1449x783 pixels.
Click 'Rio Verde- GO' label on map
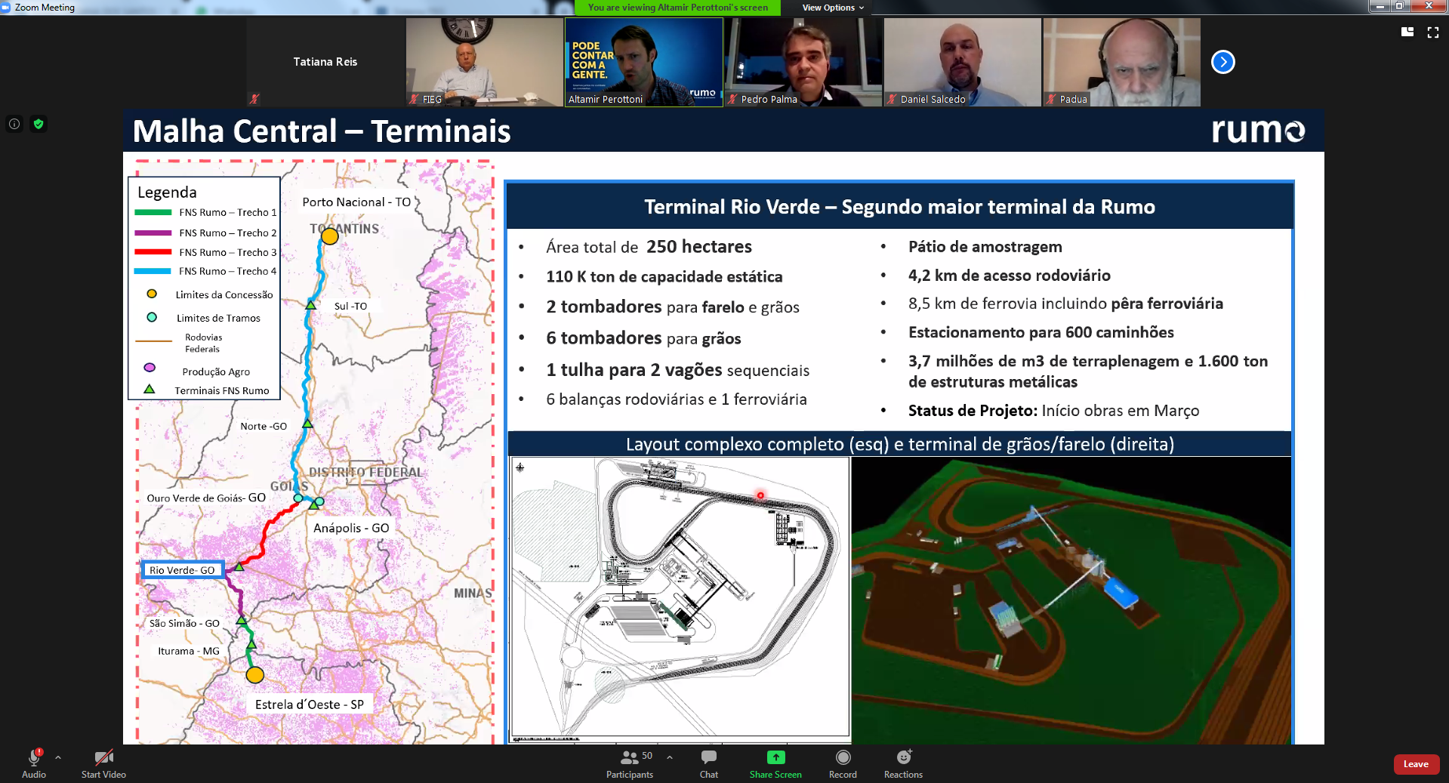click(x=182, y=570)
